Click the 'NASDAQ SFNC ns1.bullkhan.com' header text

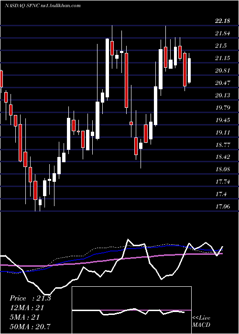[x=43, y=6]
